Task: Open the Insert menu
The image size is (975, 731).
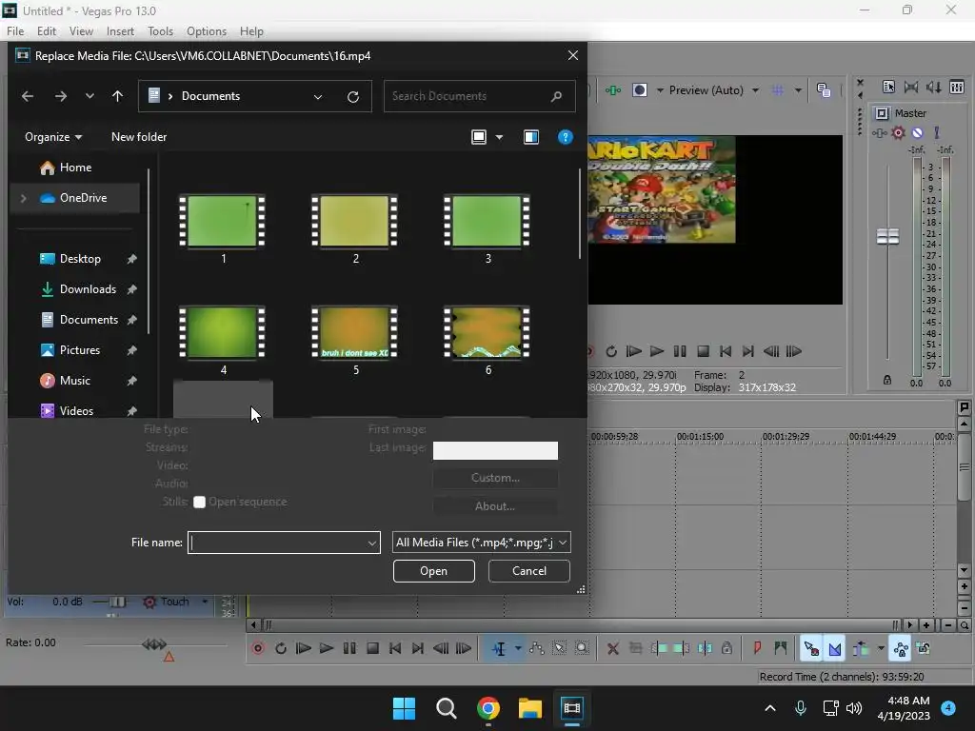Action: (120, 31)
